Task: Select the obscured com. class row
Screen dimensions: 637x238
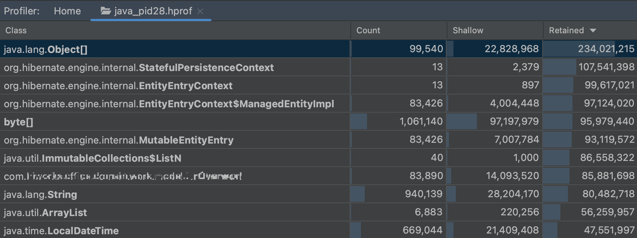Action: click(x=318, y=176)
